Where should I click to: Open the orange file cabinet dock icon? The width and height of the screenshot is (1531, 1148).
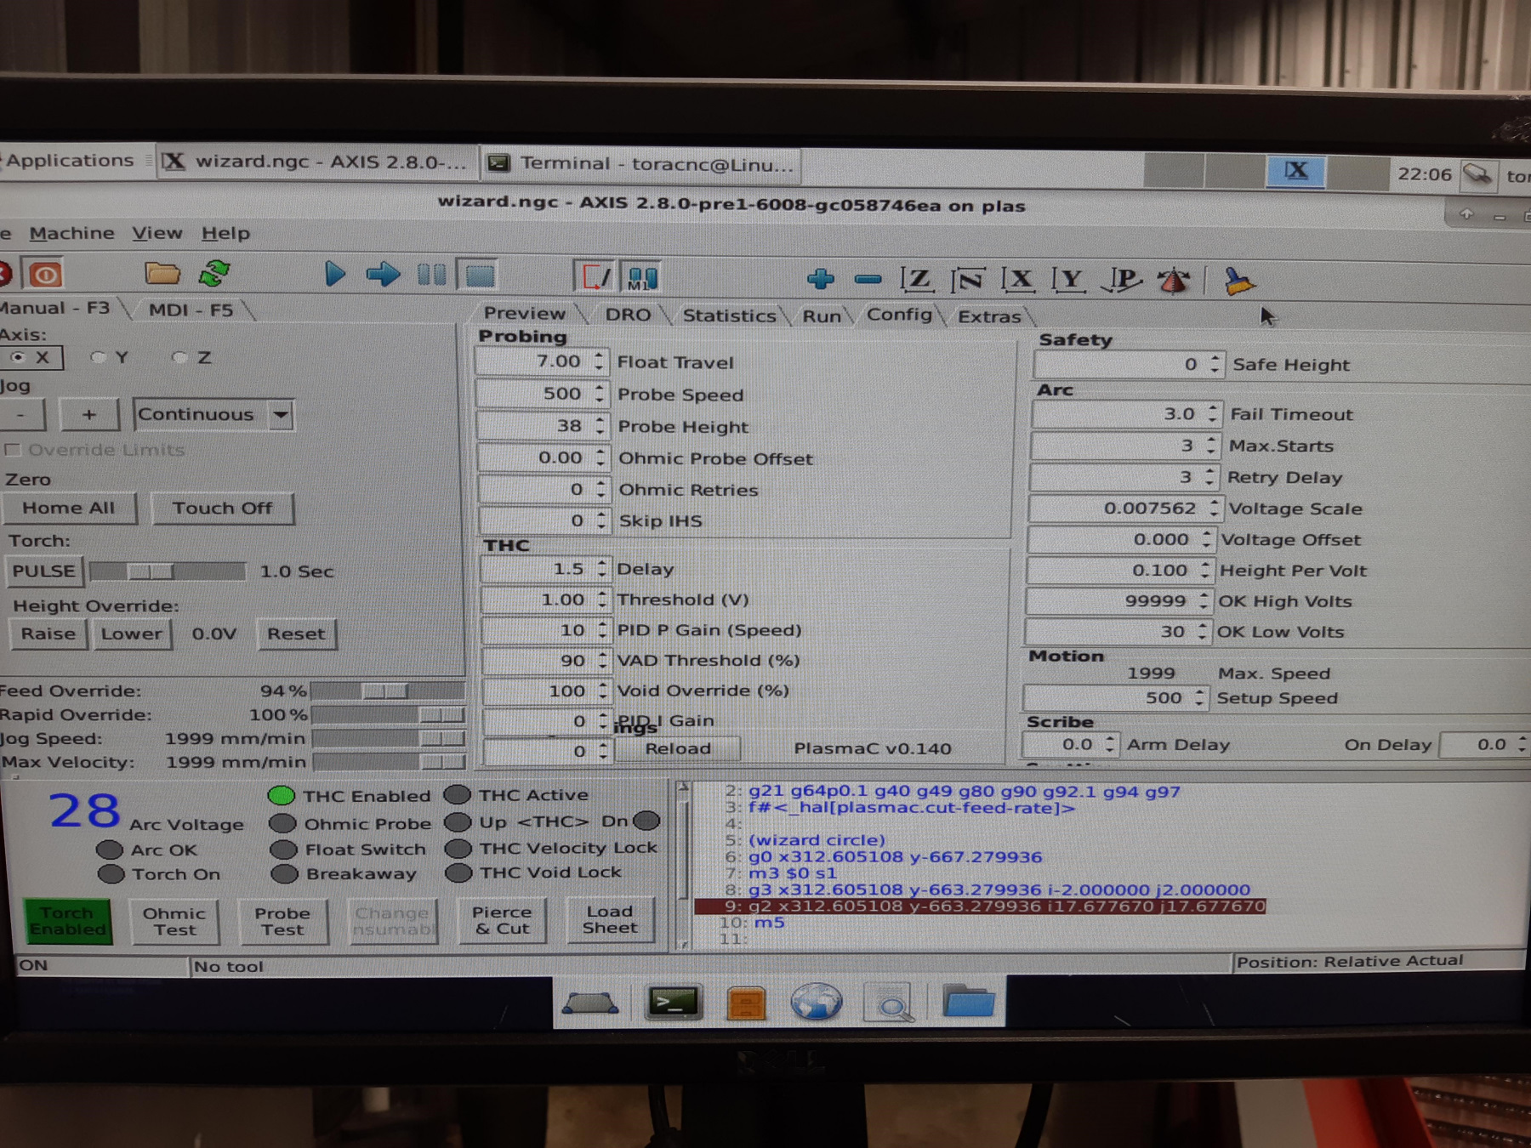pos(746,1003)
